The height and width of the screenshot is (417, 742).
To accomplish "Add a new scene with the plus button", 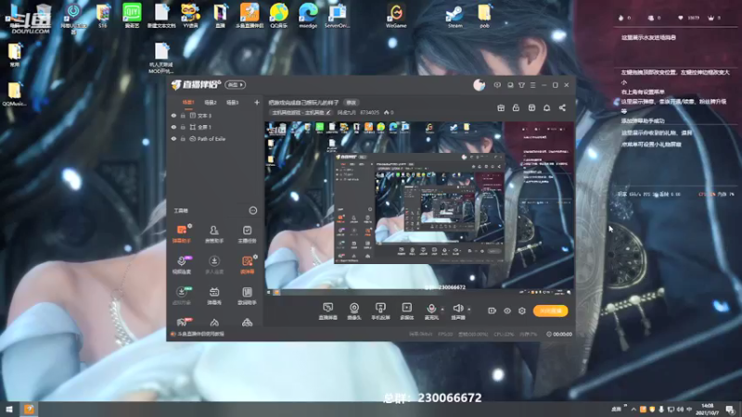I will (x=257, y=103).
